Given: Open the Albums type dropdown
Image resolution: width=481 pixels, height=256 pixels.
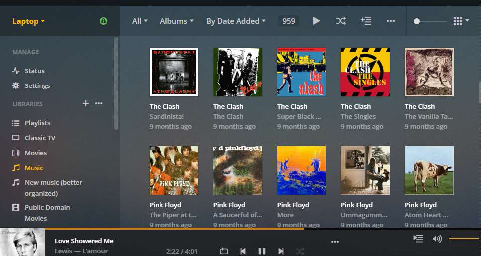Looking at the screenshot, I should 176,21.
